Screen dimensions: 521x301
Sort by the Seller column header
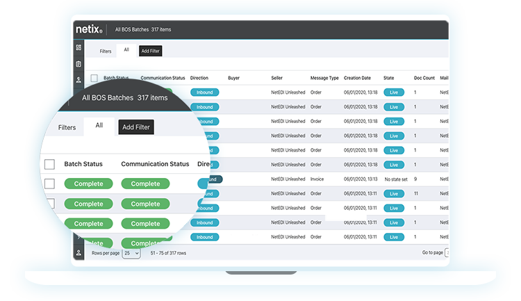pos(276,78)
